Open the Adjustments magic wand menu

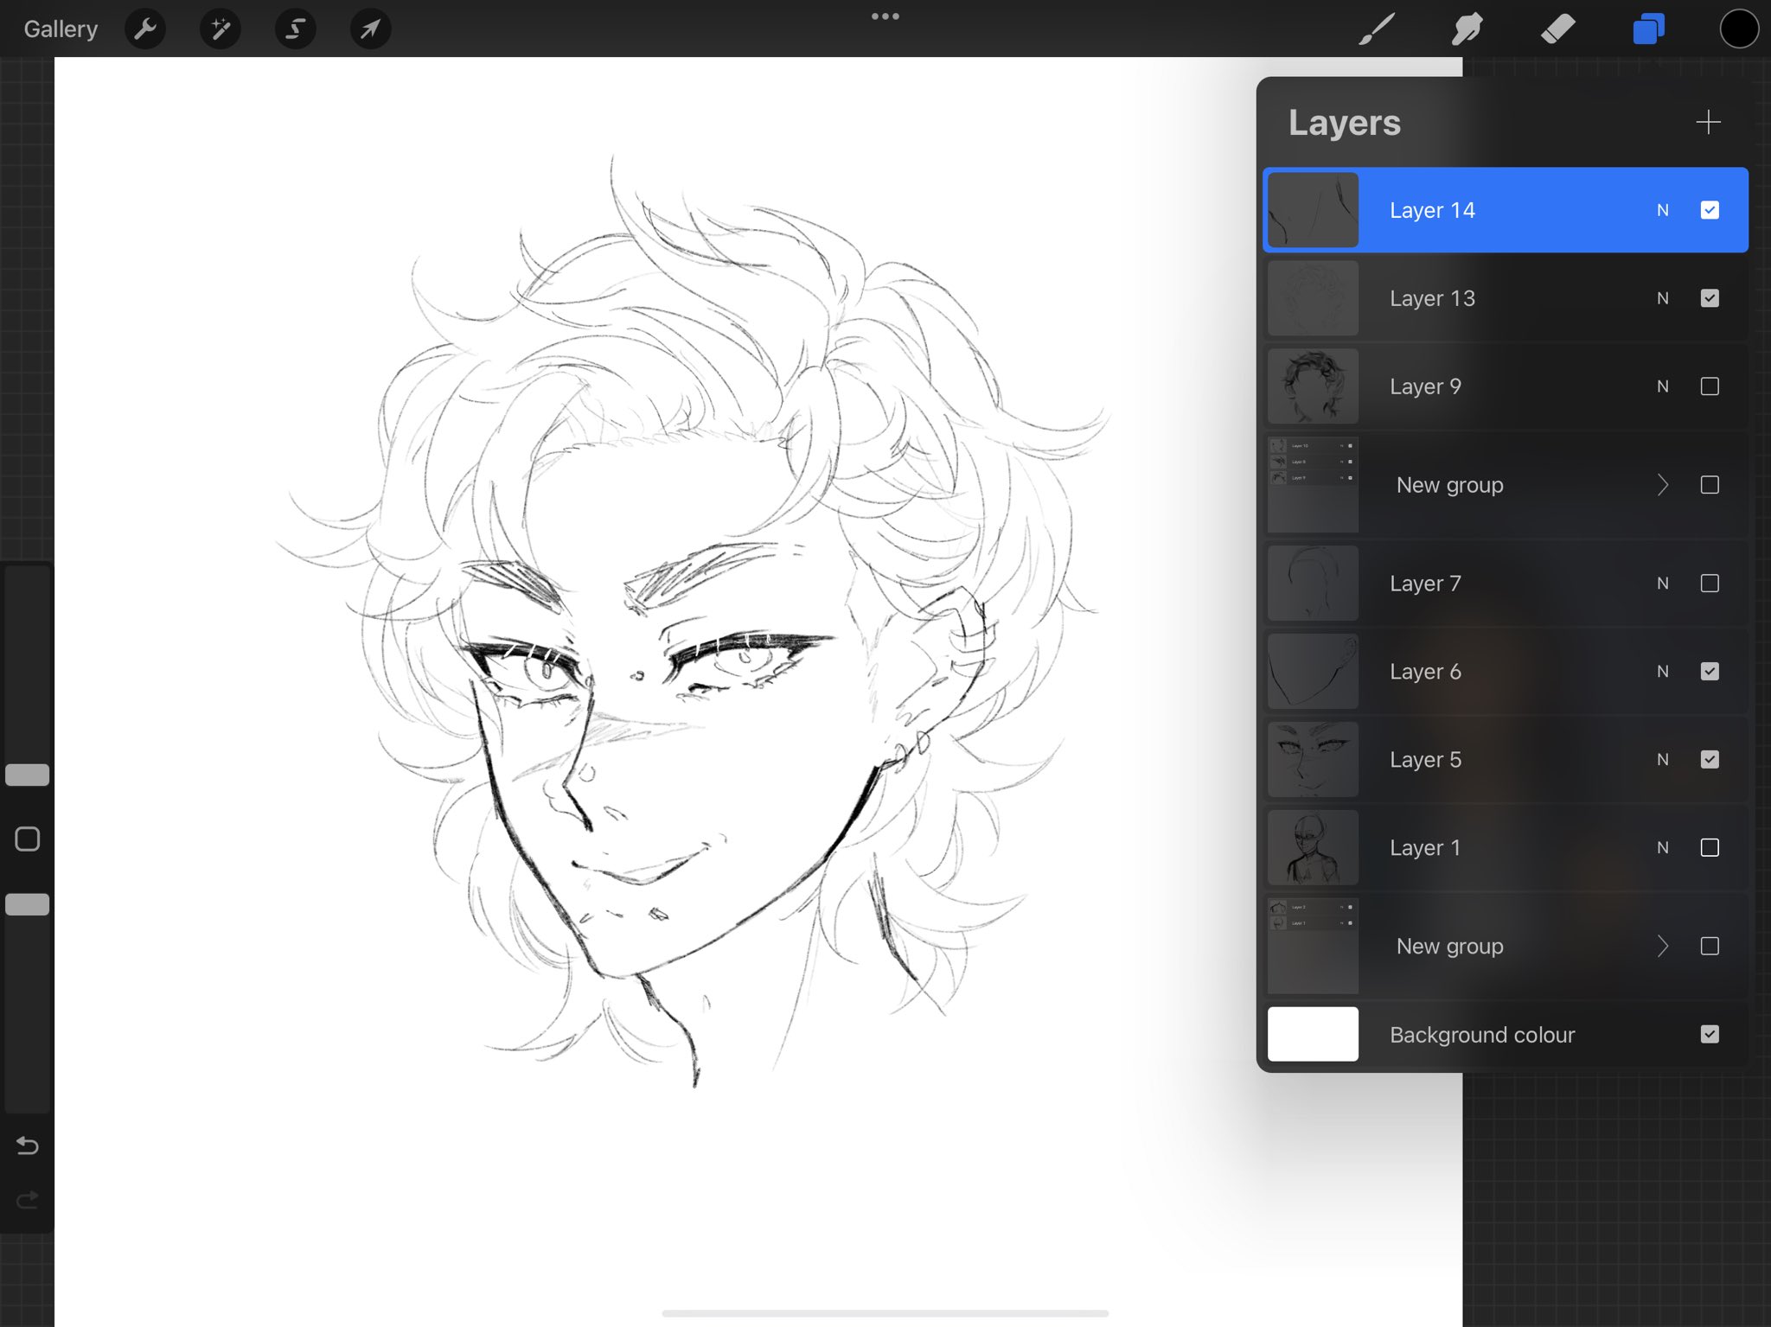coord(221,29)
